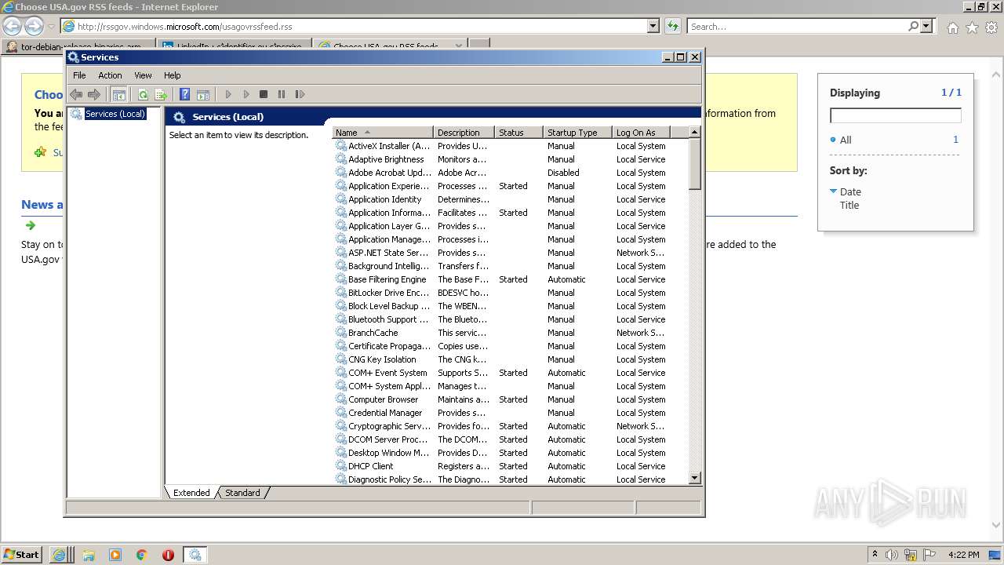Open Help via the blue question mark icon

pyautogui.click(x=184, y=94)
